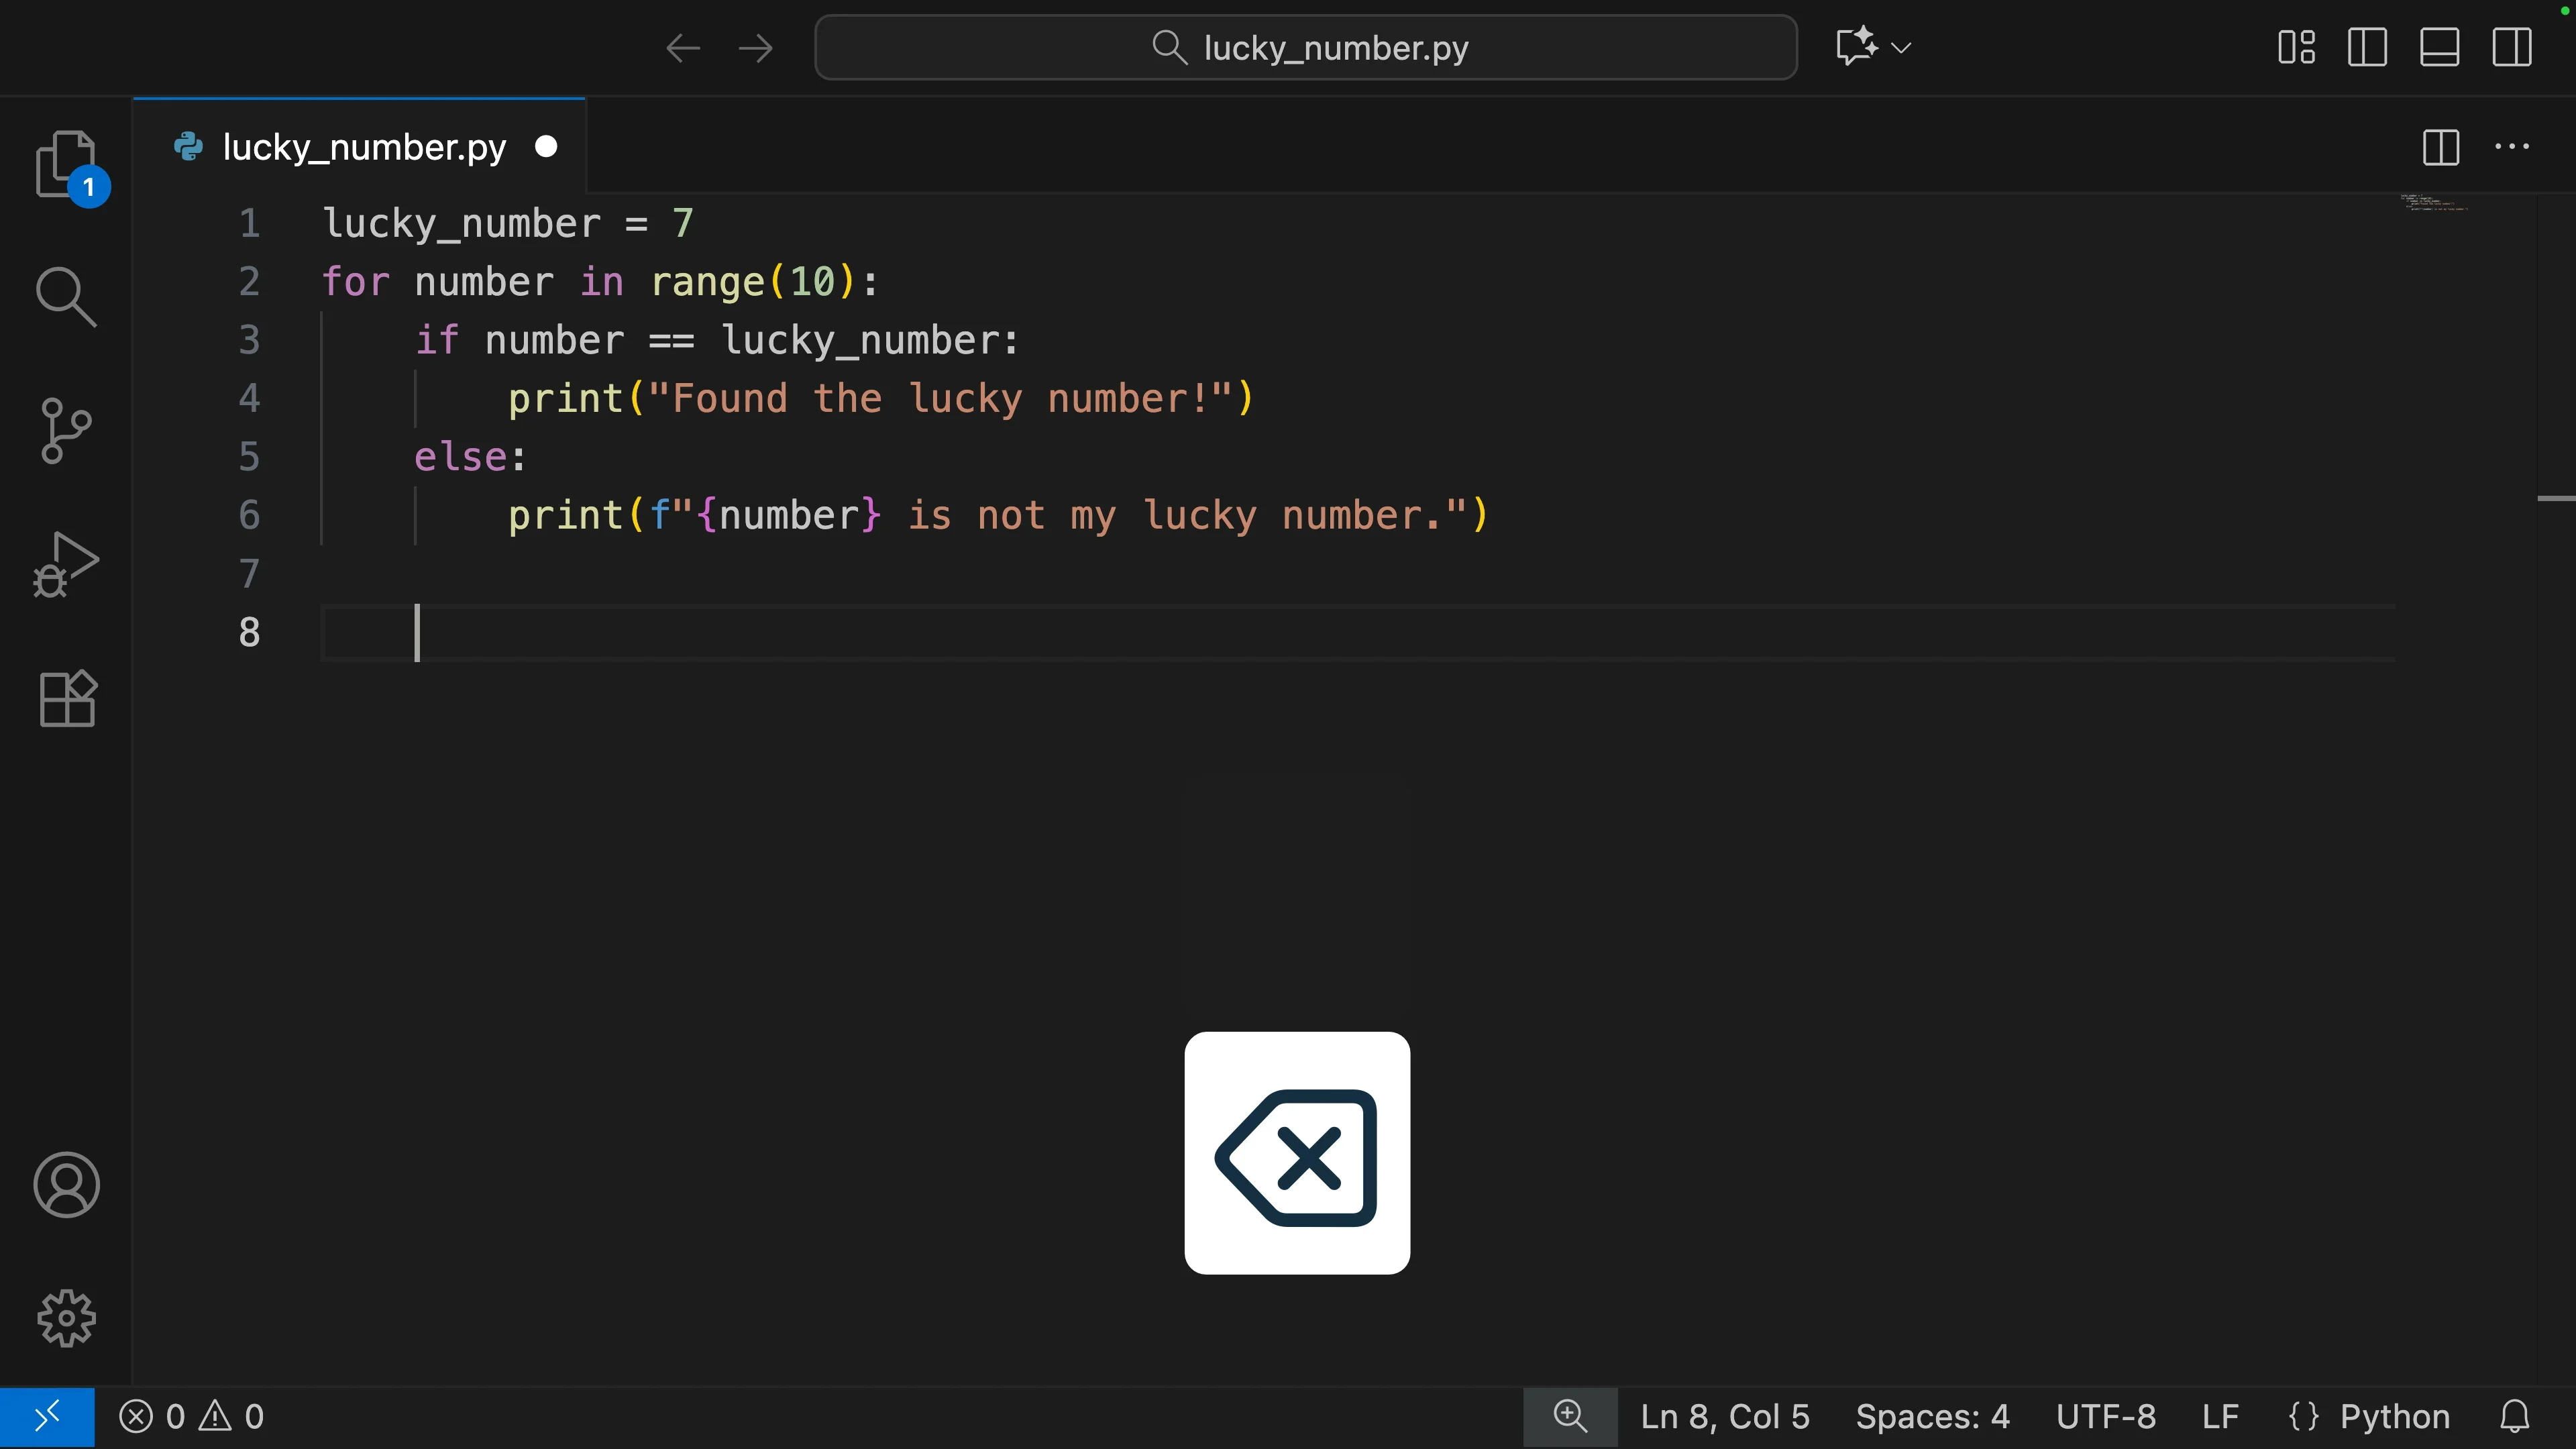Click the zoom magnifier status bar icon
2576x1449 pixels.
pos(1570,1416)
